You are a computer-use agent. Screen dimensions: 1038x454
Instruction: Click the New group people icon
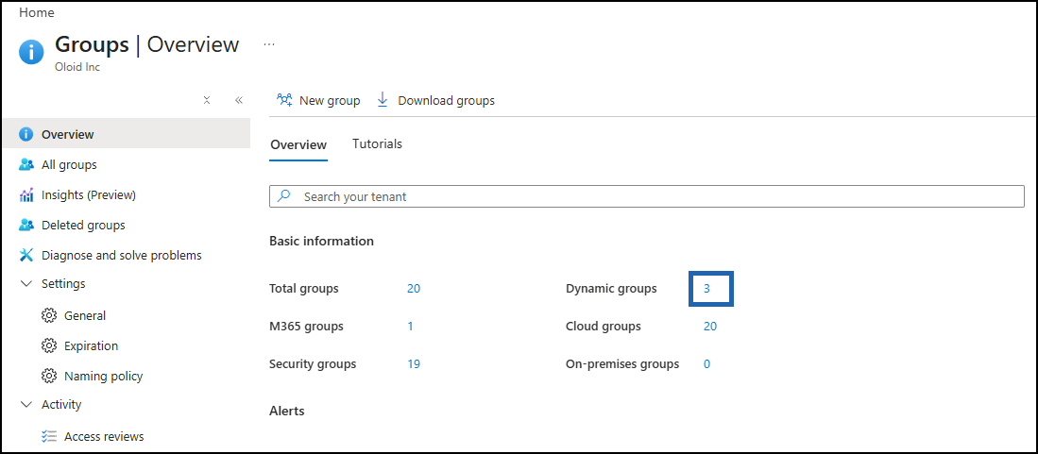click(x=284, y=100)
